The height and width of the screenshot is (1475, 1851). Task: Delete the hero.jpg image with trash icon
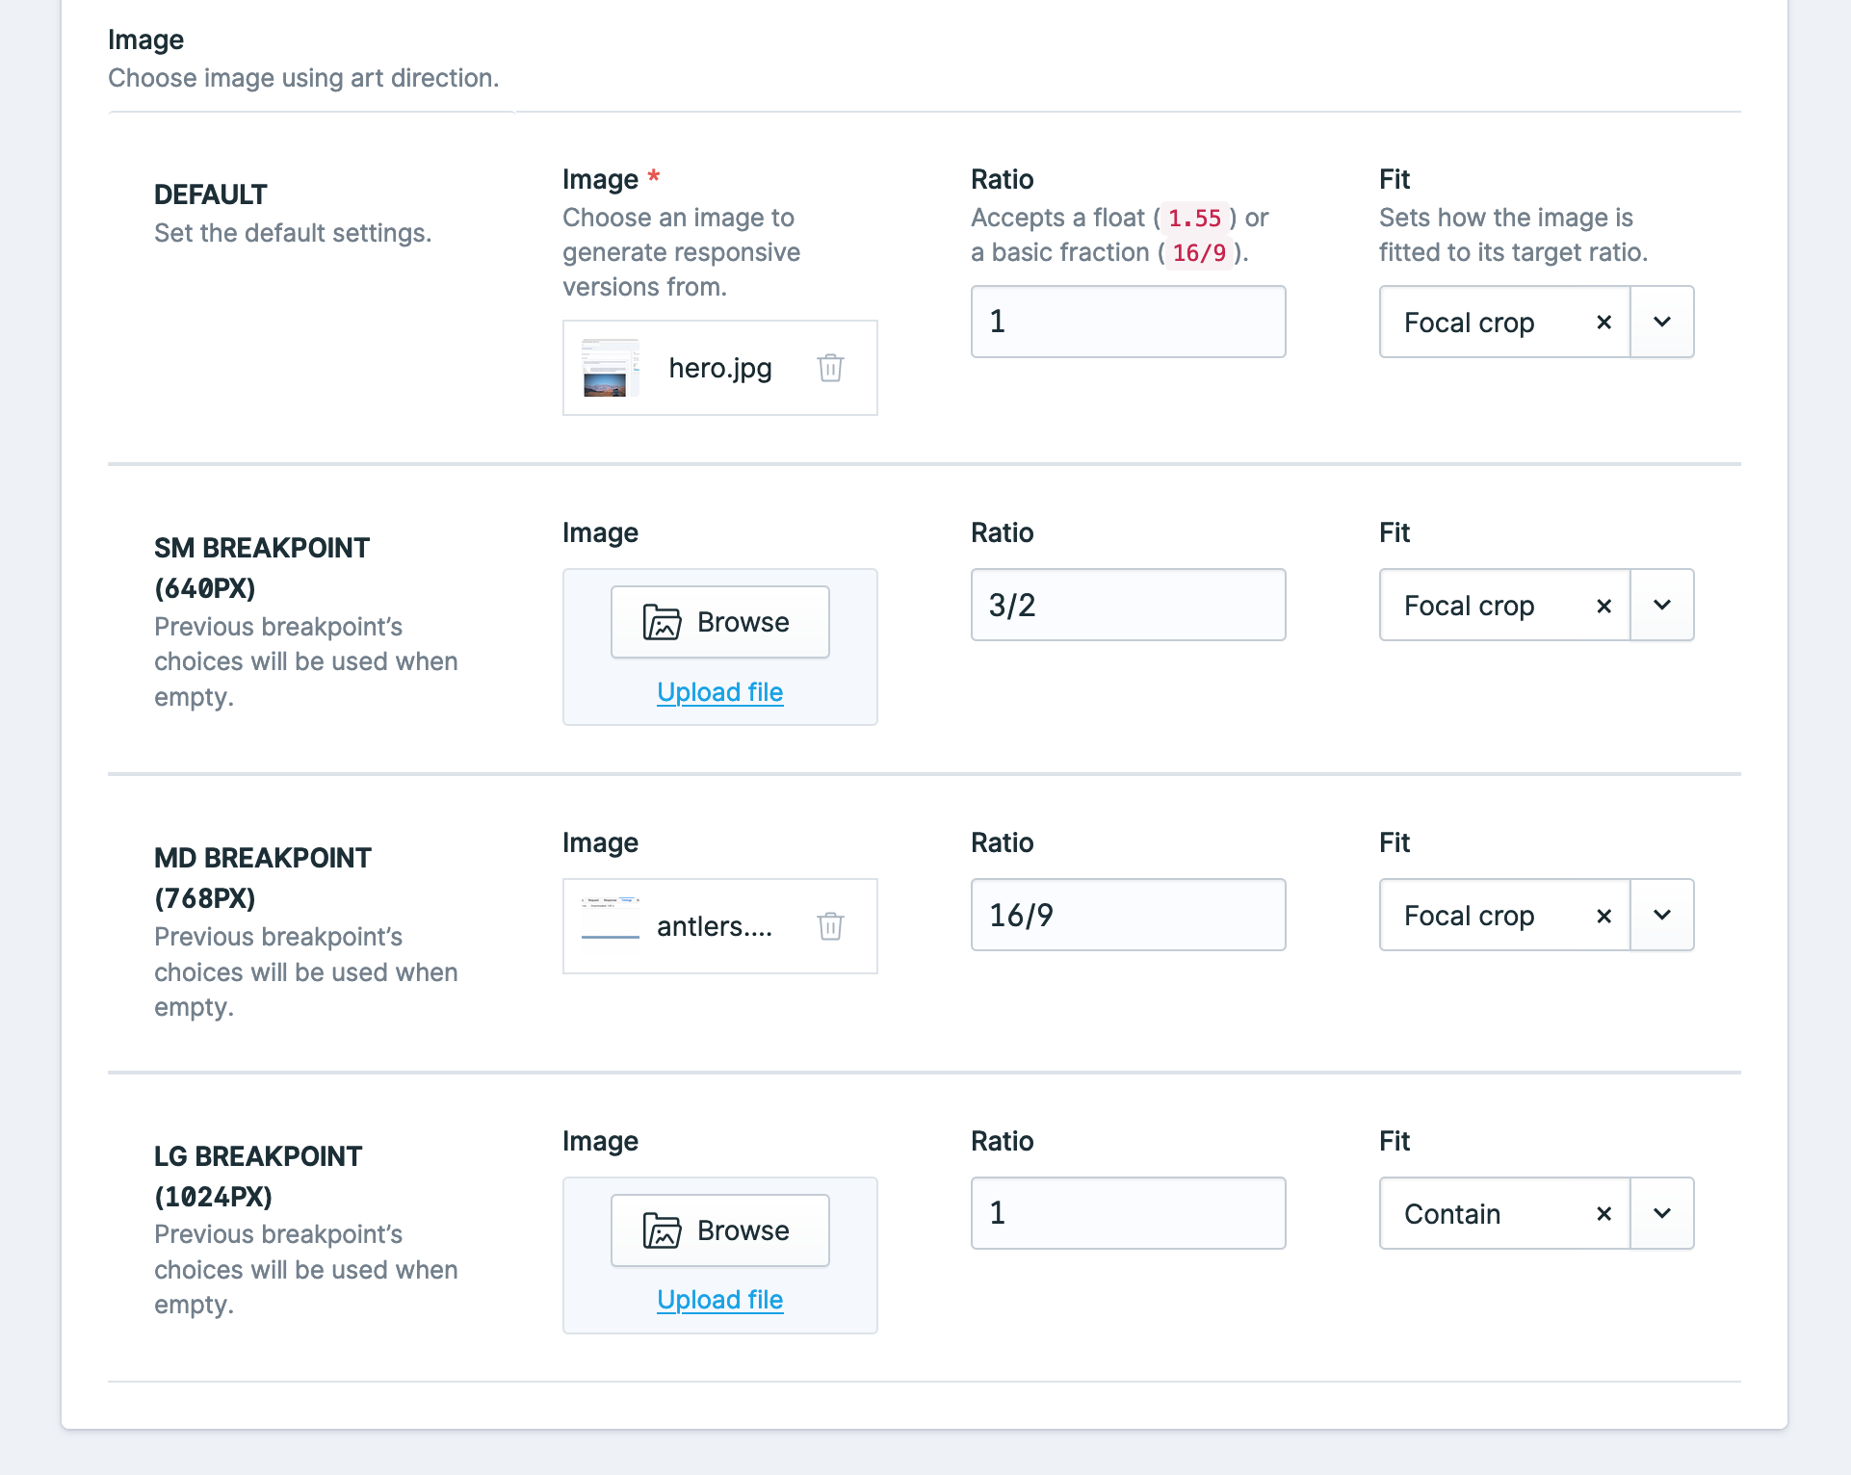click(830, 368)
